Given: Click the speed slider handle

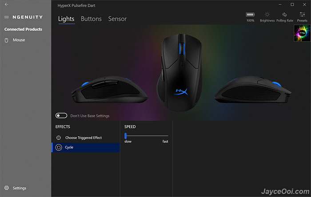Looking at the screenshot, I should point(125,136).
